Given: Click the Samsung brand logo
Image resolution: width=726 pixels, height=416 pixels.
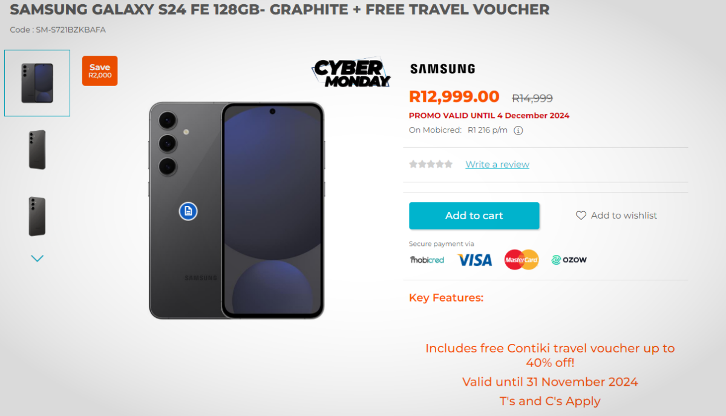Looking at the screenshot, I should [x=442, y=69].
